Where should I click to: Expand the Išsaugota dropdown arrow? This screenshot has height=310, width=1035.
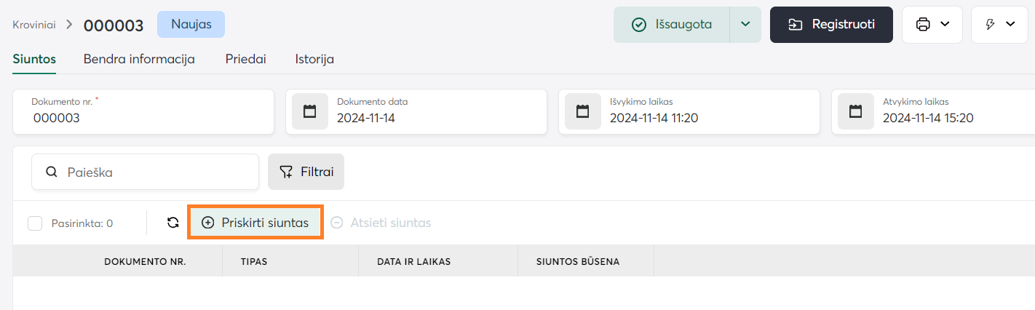745,25
